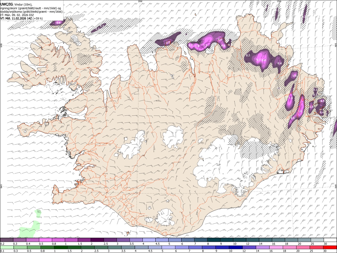Viewport: 337px width, 253px height.
Task: Click the lower legend swatch labeled 4
Action: 141,247
